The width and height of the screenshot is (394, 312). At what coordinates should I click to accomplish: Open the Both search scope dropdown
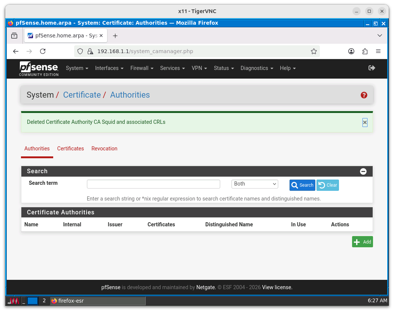(x=255, y=184)
